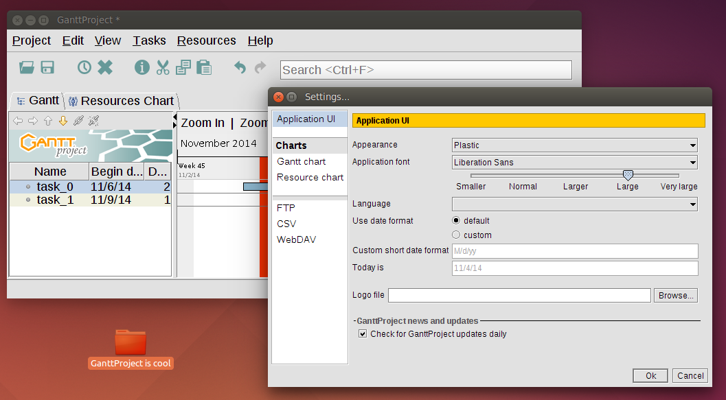The width and height of the screenshot is (726, 400).
Task: Click the new task clock icon
Action: coord(84,67)
